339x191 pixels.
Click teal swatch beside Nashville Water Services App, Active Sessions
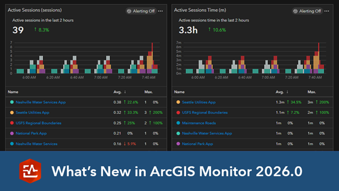[12, 102]
